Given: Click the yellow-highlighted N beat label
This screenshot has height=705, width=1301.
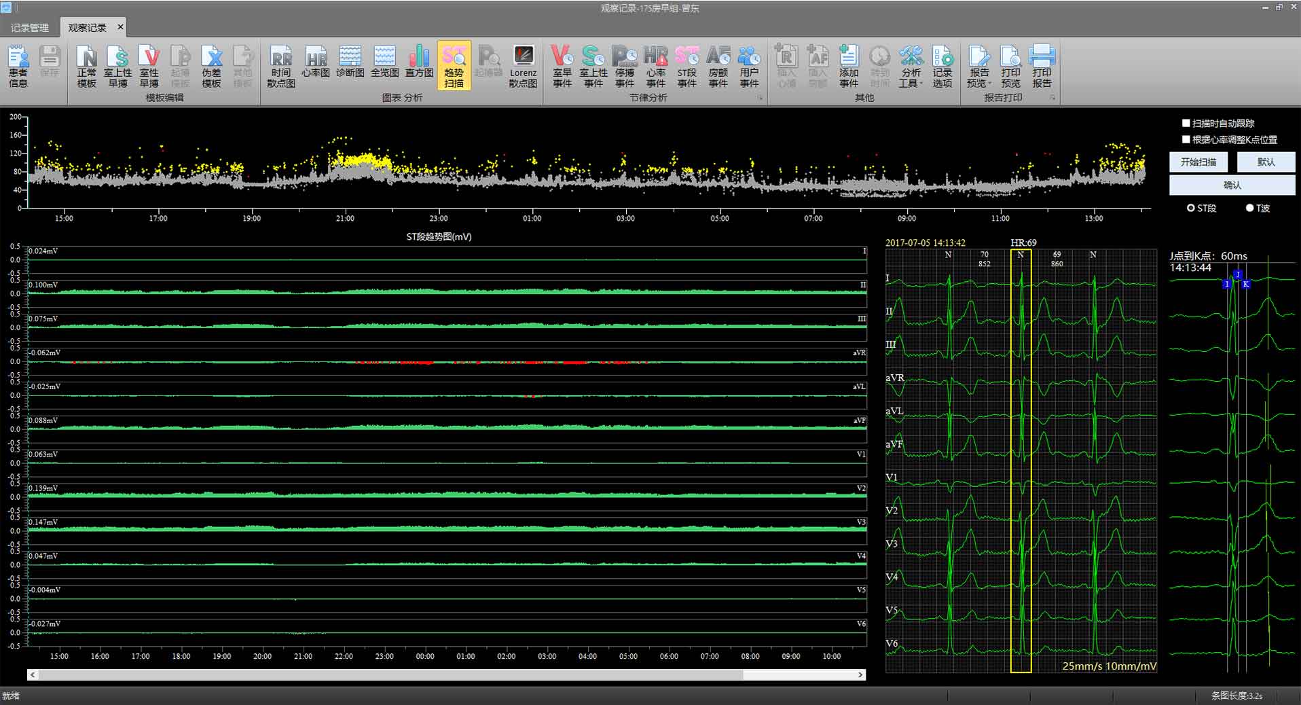Looking at the screenshot, I should (x=1021, y=255).
